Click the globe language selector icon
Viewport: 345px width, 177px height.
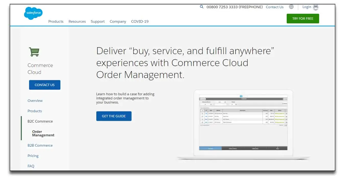pos(291,7)
